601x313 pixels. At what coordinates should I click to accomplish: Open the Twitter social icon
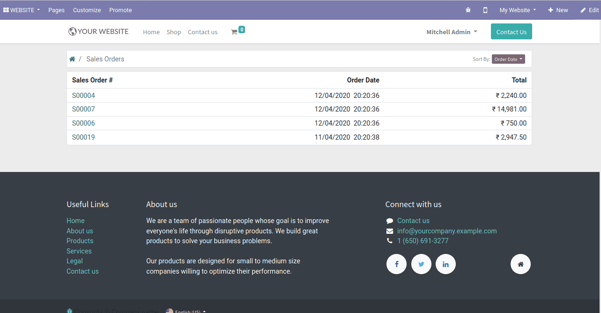pyautogui.click(x=421, y=264)
